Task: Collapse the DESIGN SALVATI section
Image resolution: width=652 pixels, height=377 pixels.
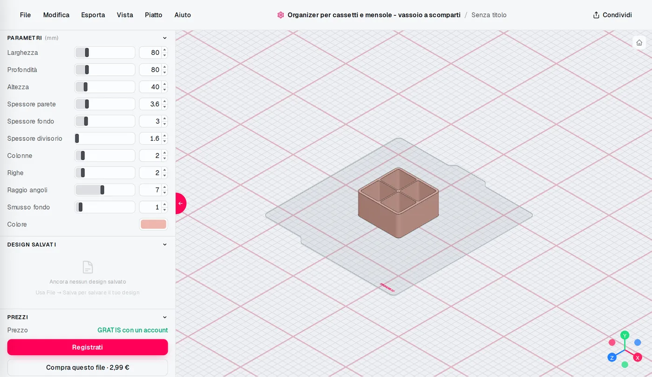Action: coord(164,245)
